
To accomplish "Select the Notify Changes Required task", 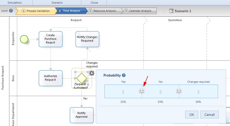I will pyautogui.click(x=87, y=39).
